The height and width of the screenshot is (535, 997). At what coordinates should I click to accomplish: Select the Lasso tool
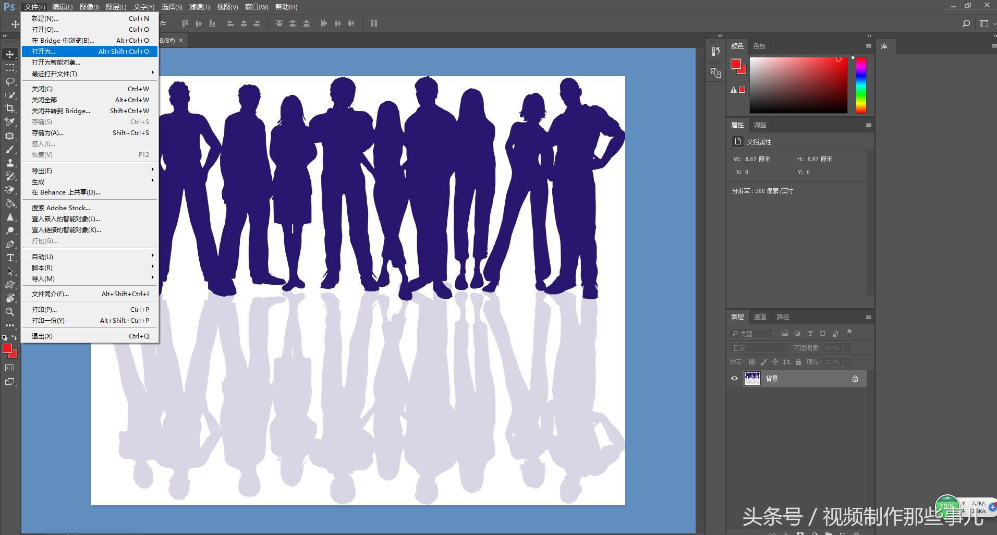[10, 81]
